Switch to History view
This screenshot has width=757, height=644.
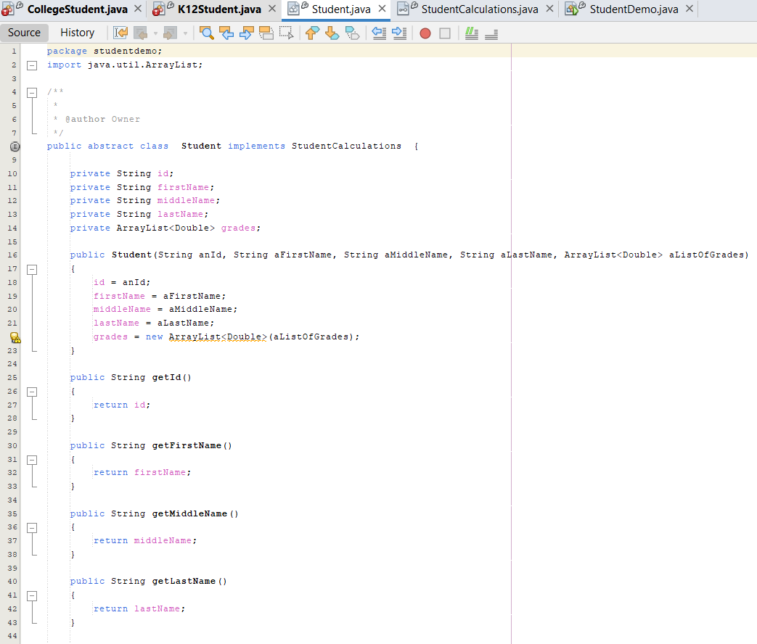pyautogui.click(x=77, y=33)
